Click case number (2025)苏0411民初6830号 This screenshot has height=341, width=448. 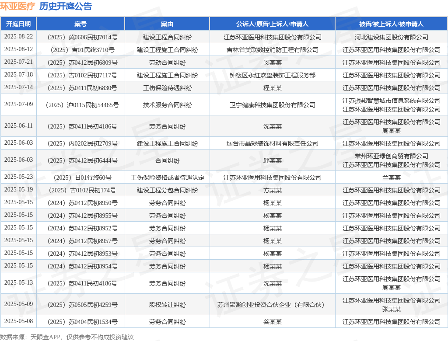(x=82, y=88)
